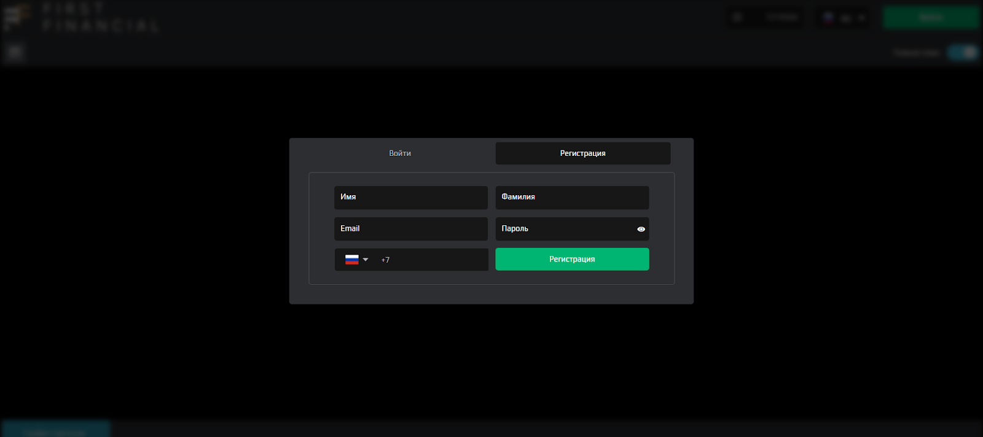Toggle the blurred switch below the header

(962, 53)
